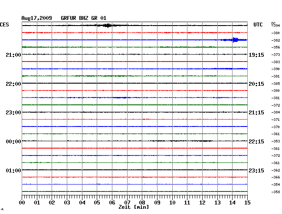Click minute axis tick label 06

click(112, 203)
